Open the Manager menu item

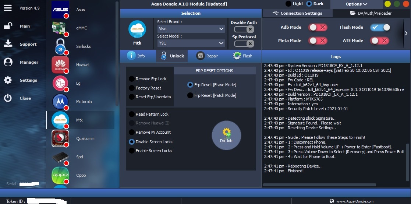click(x=29, y=62)
